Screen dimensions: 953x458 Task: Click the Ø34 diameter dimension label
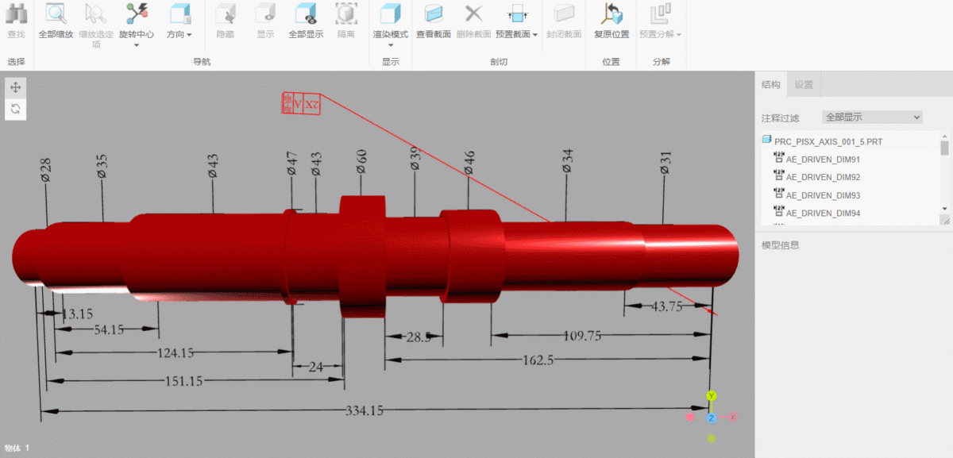click(x=567, y=160)
